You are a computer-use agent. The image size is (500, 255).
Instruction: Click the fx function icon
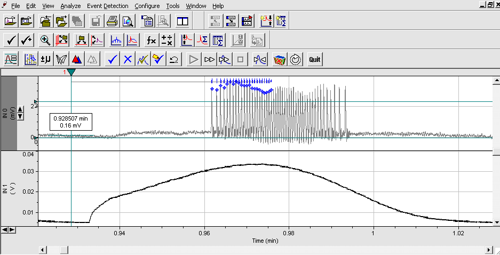(152, 40)
